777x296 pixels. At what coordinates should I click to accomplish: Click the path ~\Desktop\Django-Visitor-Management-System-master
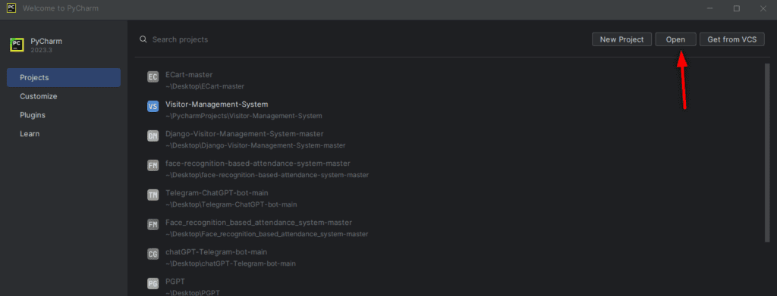(256, 146)
